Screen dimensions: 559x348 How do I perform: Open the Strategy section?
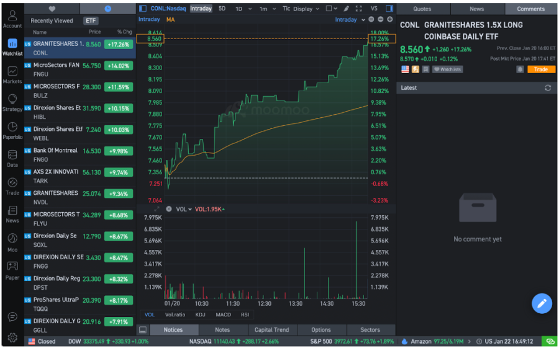12,103
